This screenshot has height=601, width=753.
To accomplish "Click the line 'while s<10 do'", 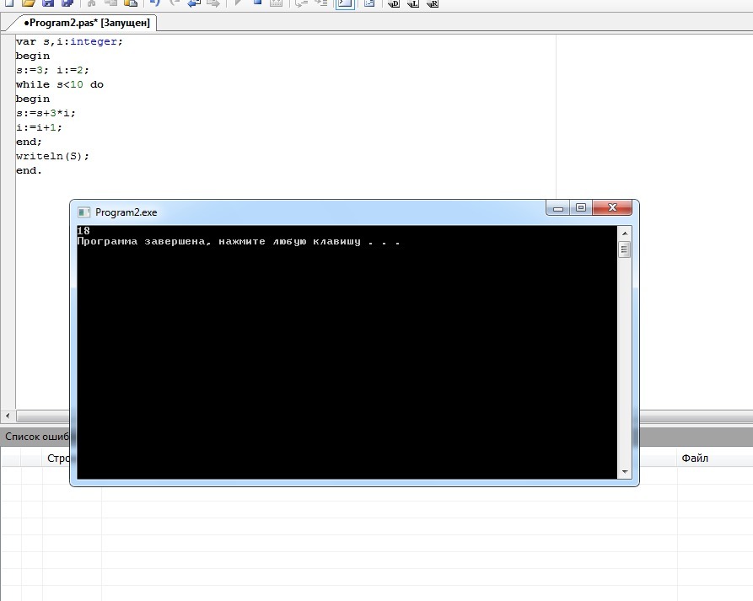I will [60, 84].
